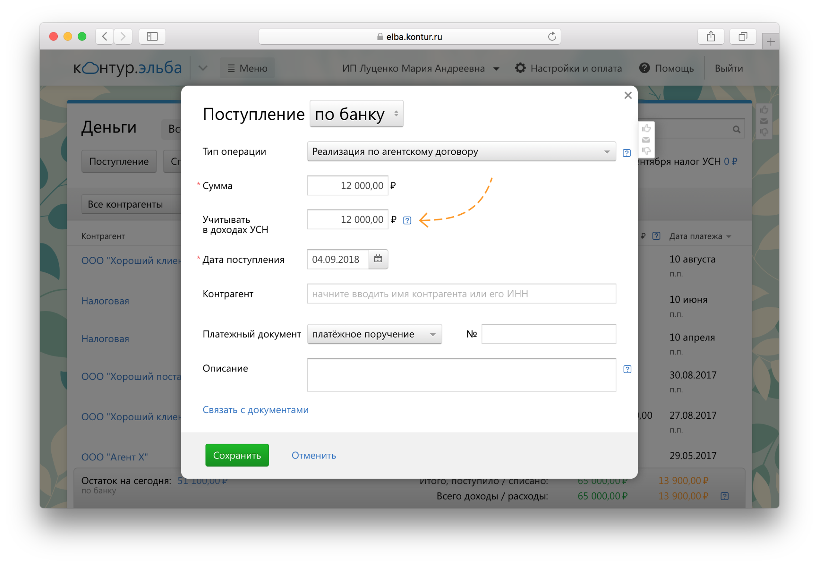This screenshot has width=819, height=565.
Task: Click Поступление button on Деньги page
Action: [x=119, y=161]
